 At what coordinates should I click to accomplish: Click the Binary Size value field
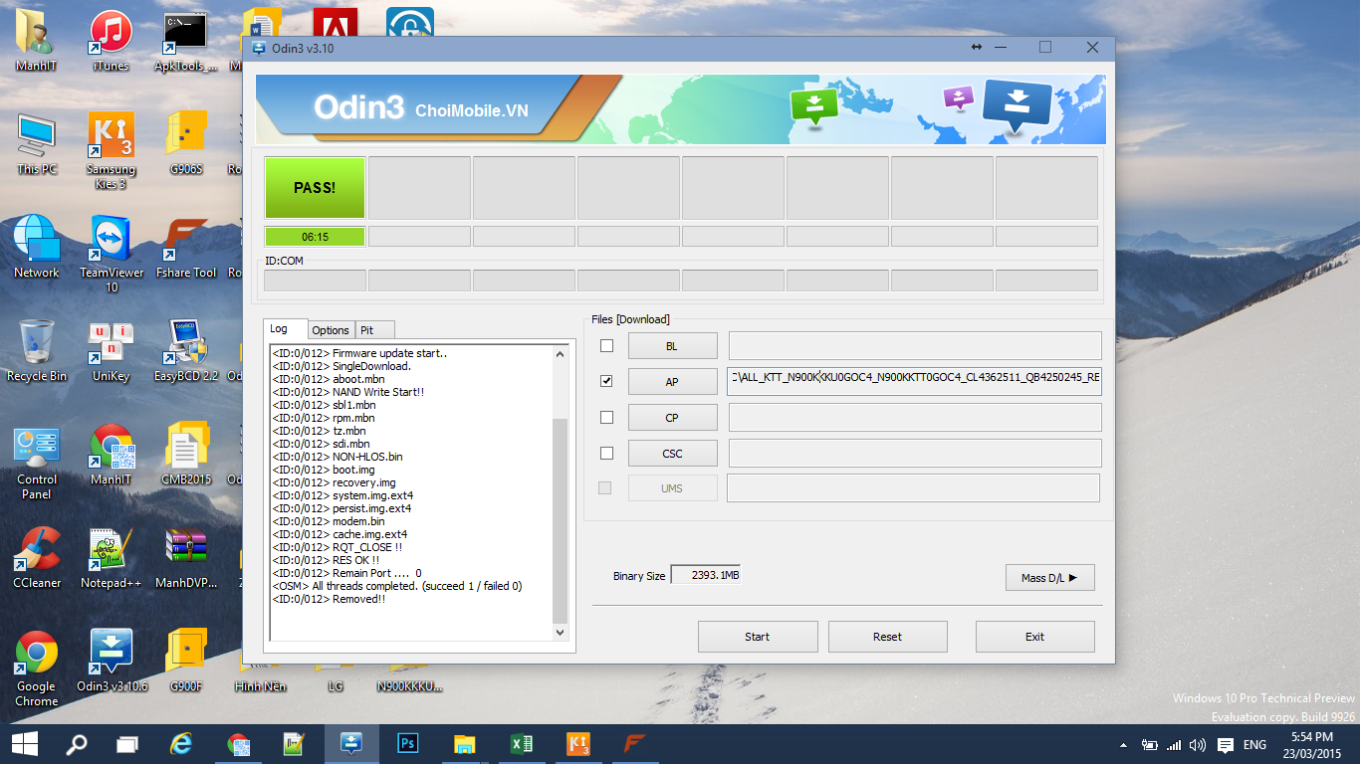[x=705, y=575]
